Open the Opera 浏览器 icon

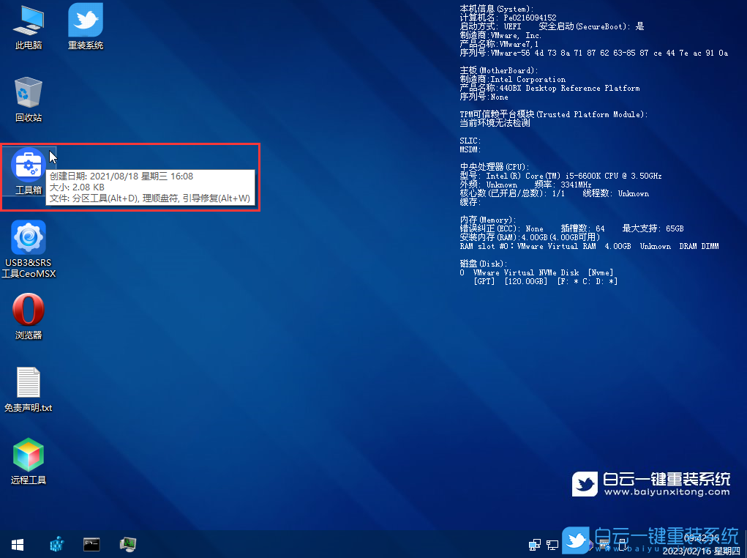(x=29, y=310)
